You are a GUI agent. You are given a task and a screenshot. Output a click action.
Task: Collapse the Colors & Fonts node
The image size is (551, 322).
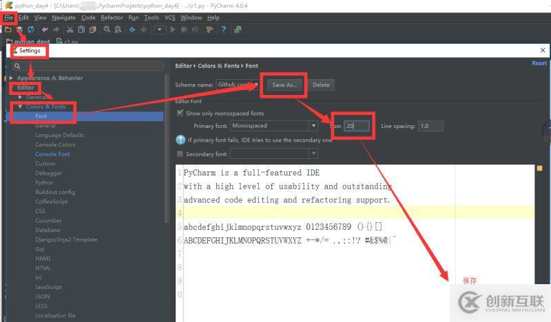[20, 107]
